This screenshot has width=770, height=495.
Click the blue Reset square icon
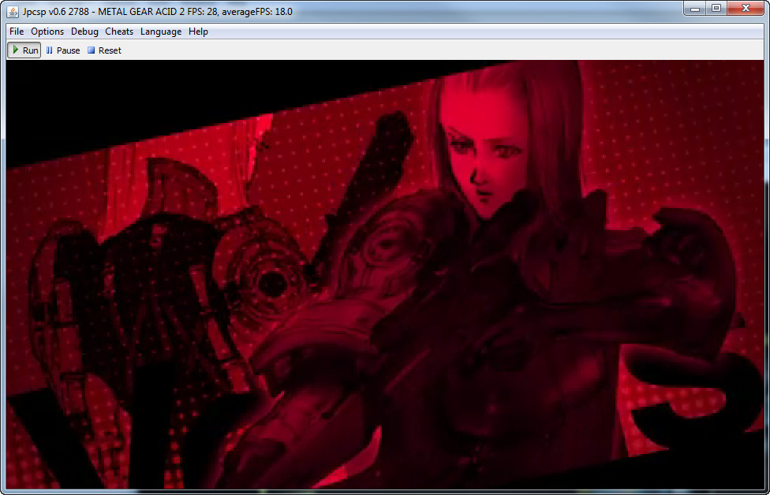pos(91,50)
